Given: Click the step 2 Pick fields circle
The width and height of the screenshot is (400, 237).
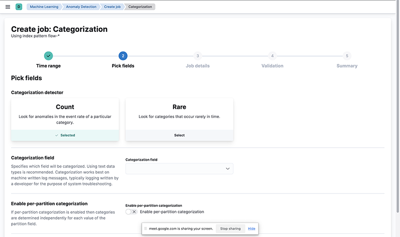Looking at the screenshot, I should click(123, 56).
